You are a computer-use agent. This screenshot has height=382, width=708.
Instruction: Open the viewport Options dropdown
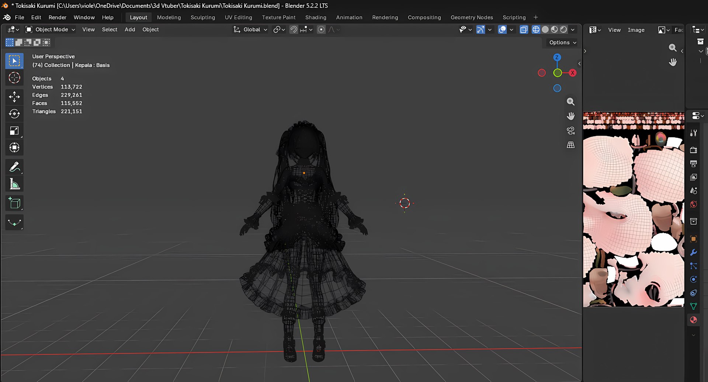pos(562,42)
